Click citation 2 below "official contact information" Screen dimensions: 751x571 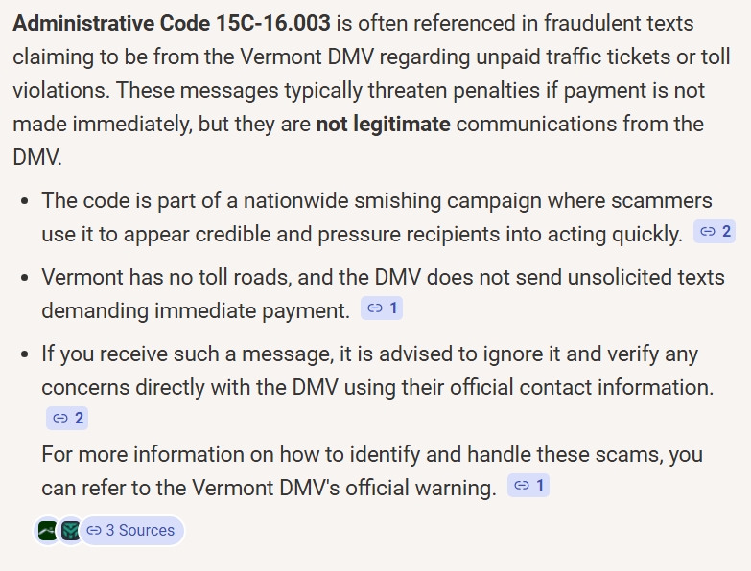tap(66, 418)
